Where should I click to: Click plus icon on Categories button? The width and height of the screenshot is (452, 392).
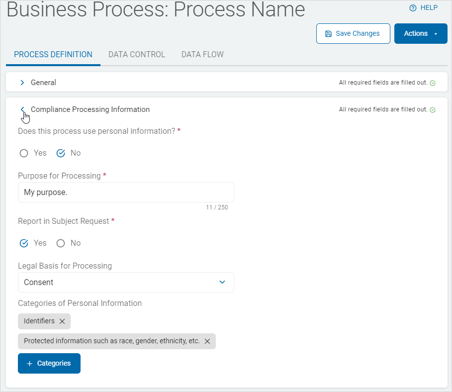pyautogui.click(x=29, y=364)
